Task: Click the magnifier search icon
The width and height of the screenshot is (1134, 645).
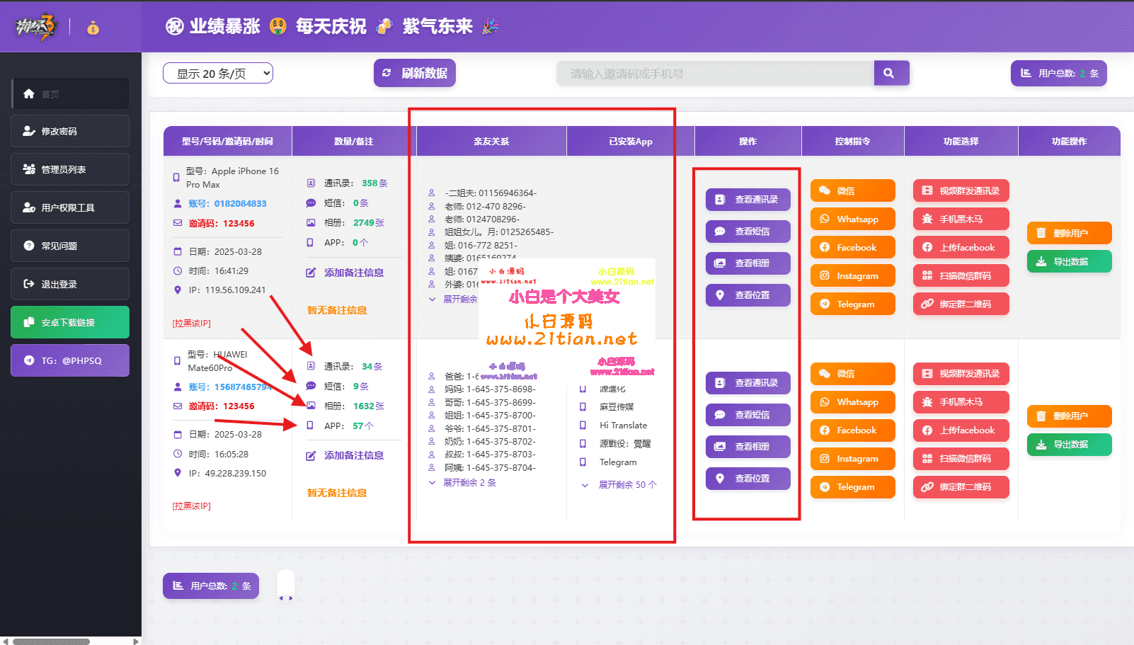Action: point(889,73)
